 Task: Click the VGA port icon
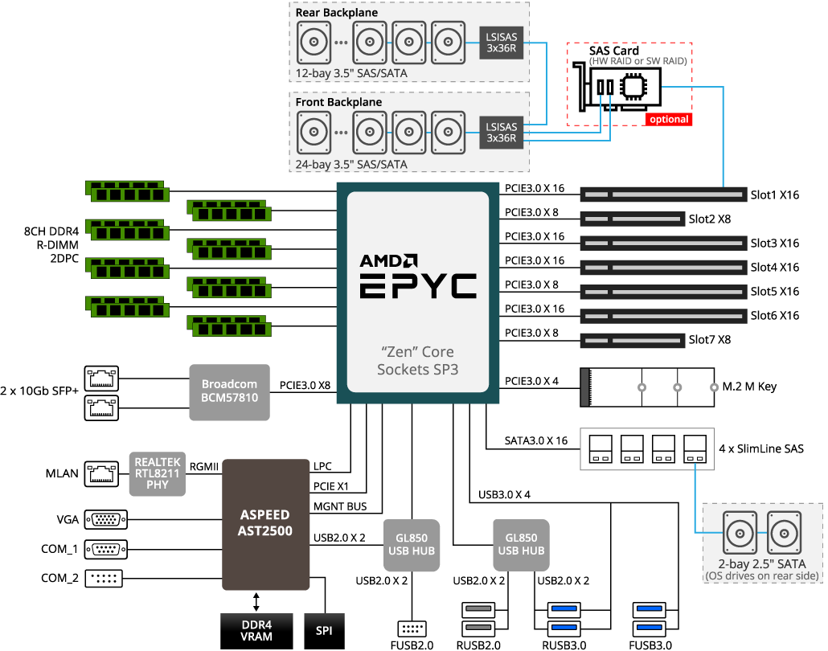105,520
